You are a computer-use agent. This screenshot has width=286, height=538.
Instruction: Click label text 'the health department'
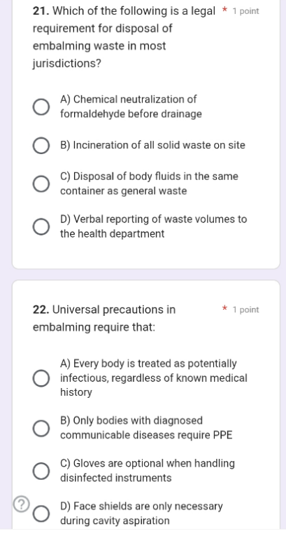point(113,234)
